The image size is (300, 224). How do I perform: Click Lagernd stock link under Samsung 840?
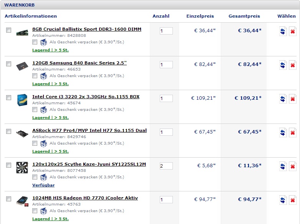tap(50, 84)
